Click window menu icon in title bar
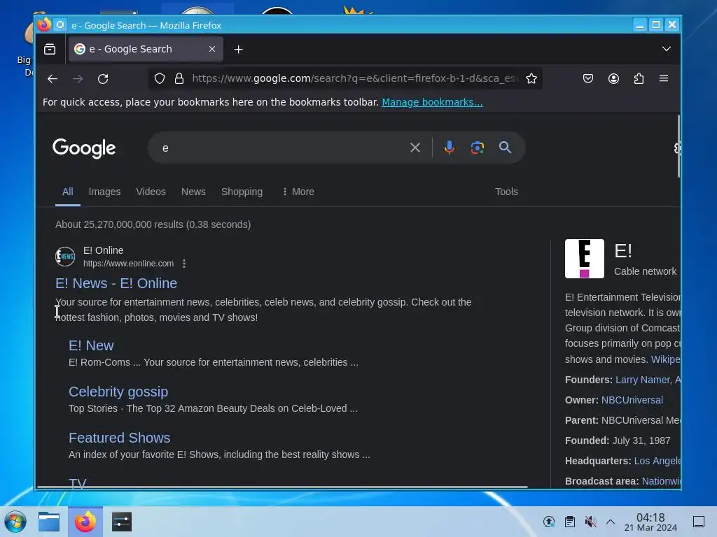This screenshot has height=537, width=717. point(60,24)
